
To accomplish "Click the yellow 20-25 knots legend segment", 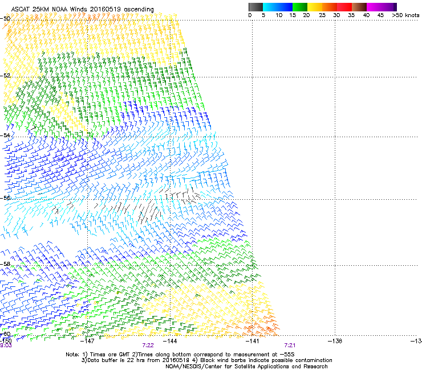I will pyautogui.click(x=315, y=7).
